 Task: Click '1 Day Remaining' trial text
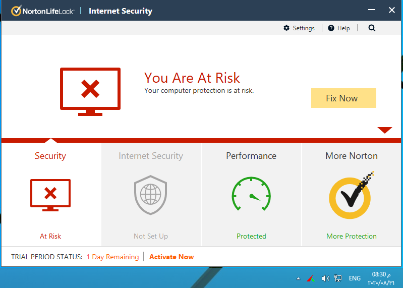point(112,257)
